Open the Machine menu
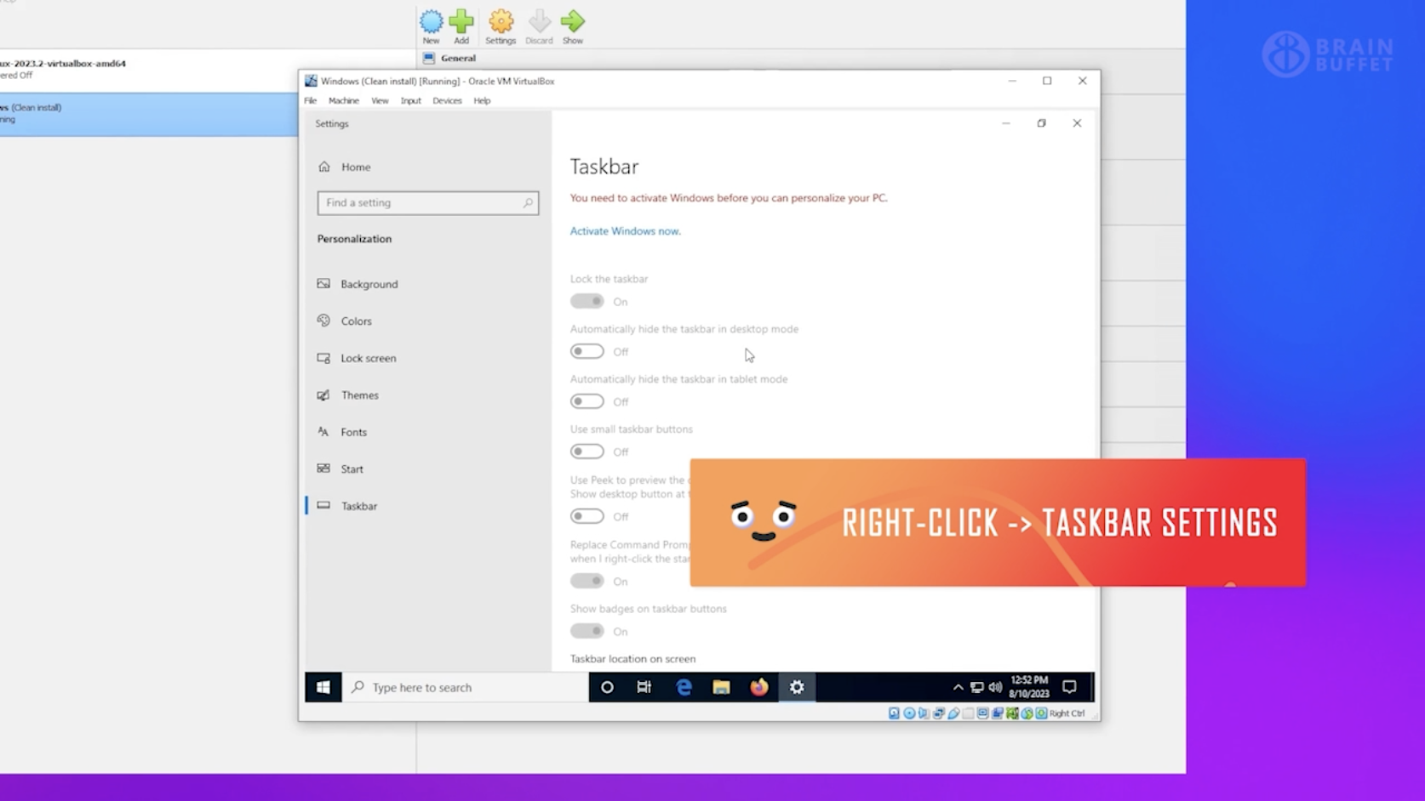This screenshot has width=1425, height=801. tap(344, 100)
